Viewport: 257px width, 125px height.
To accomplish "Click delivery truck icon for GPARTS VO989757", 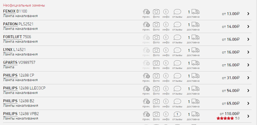I will 195,63.
